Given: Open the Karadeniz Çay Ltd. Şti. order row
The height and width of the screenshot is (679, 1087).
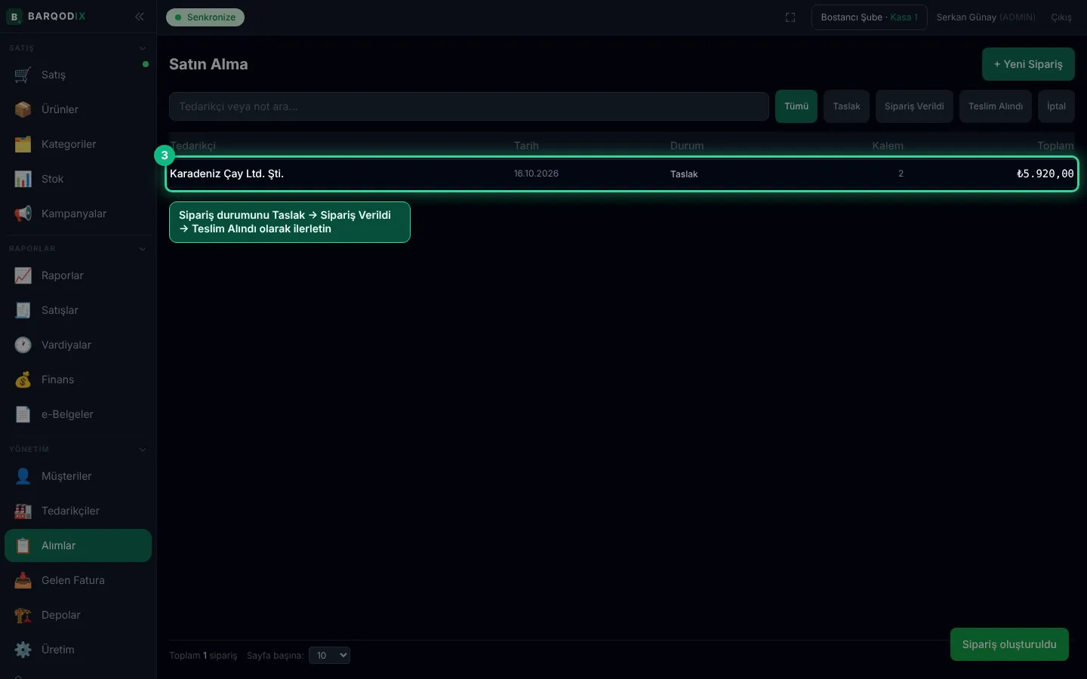Looking at the screenshot, I should [622, 174].
